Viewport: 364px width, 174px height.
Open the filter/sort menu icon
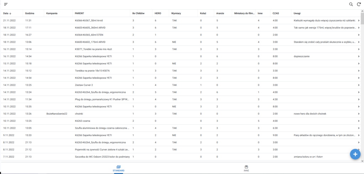(x=6, y=4)
